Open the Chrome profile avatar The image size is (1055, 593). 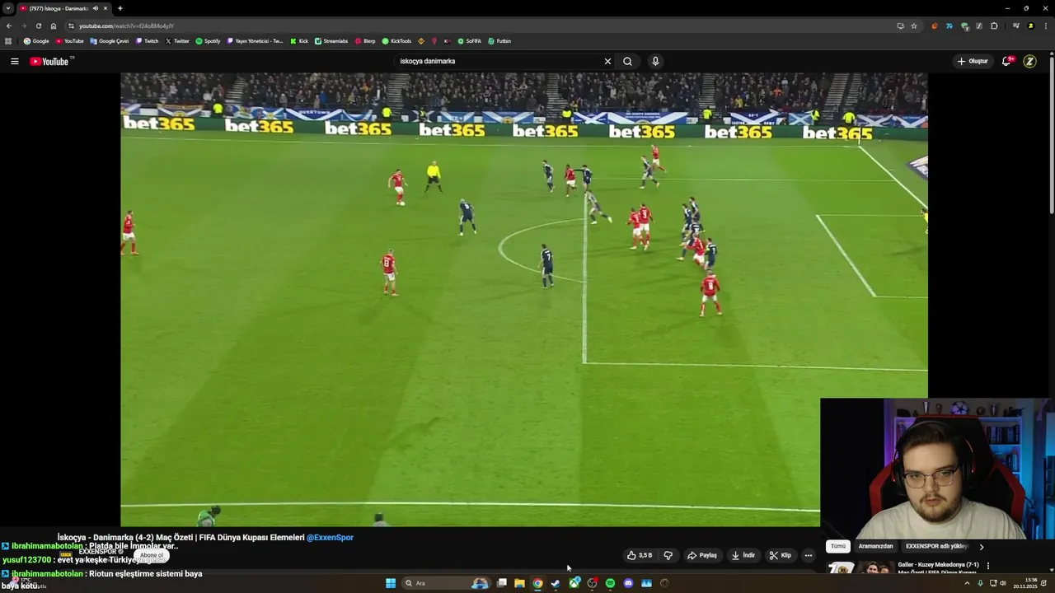tap(1030, 26)
